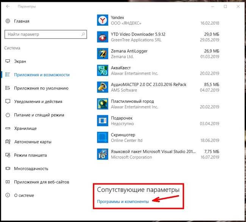The image size is (246, 222).
Task: Click the АкваКвест app icon
Action: click(x=103, y=70)
